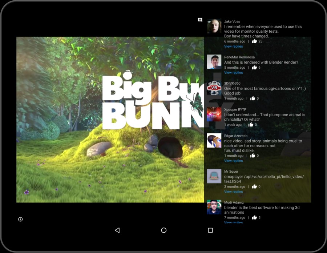Like Jake Voss's comment
Screen dimensions: 327x253
click(254, 41)
